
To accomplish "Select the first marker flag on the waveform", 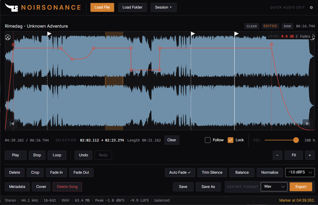I will 49,34.
